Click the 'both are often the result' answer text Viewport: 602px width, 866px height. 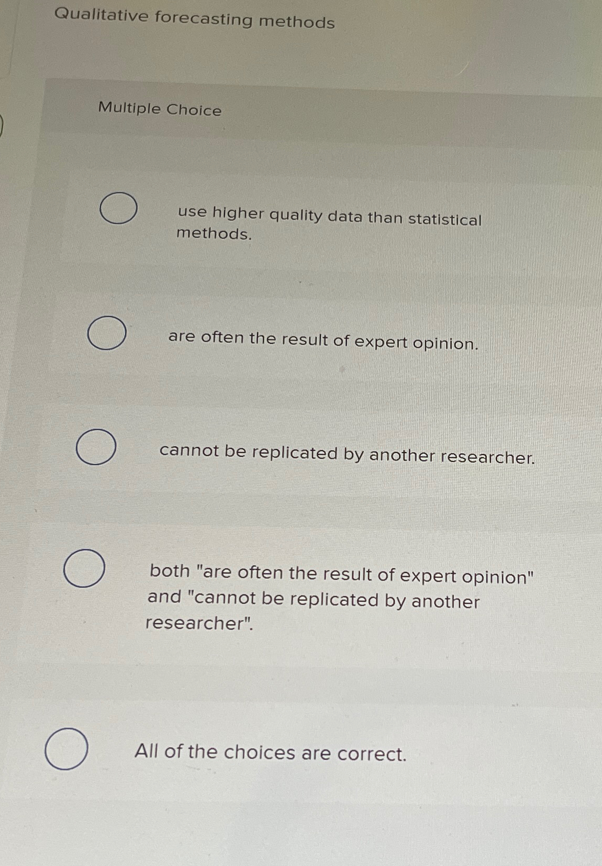pos(340,600)
